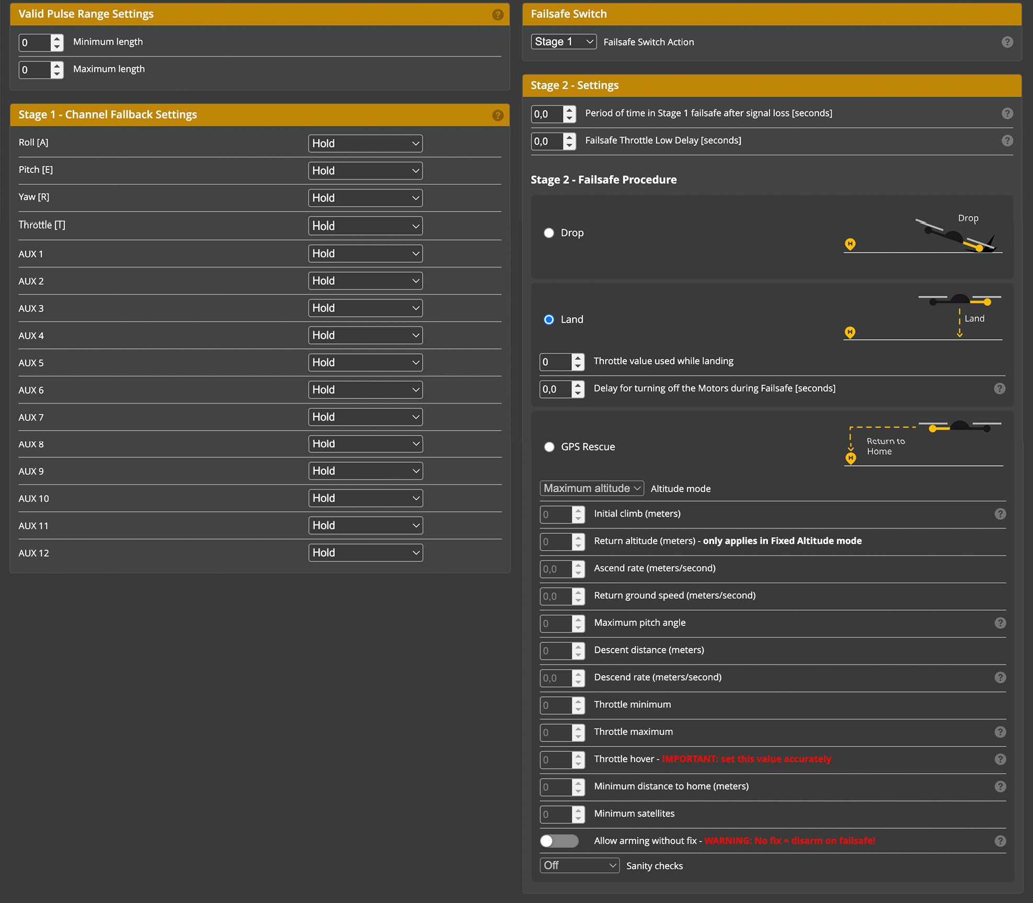
Task: Select the Drop failsafe procedure
Action: click(x=549, y=233)
